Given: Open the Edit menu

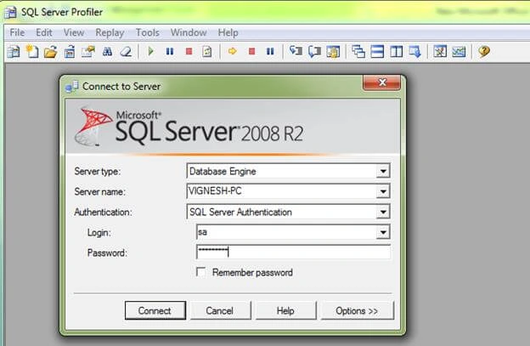Looking at the screenshot, I should click(x=44, y=32).
